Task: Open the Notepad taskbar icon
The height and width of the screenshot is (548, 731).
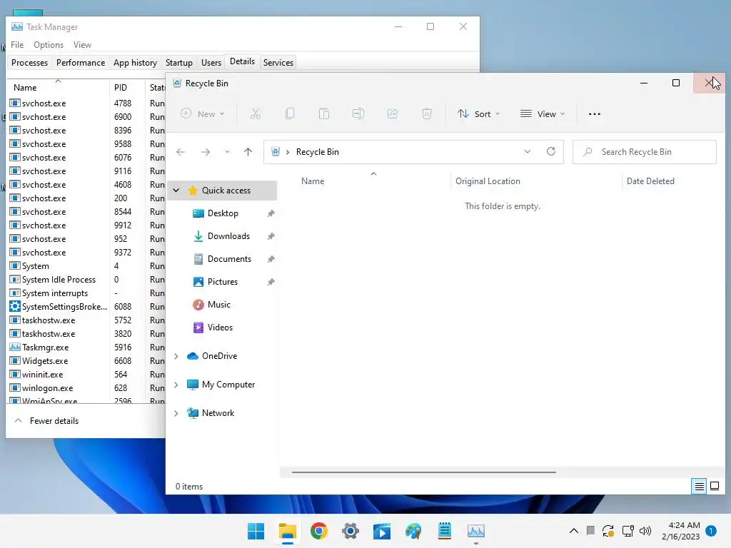Action: pos(445,531)
